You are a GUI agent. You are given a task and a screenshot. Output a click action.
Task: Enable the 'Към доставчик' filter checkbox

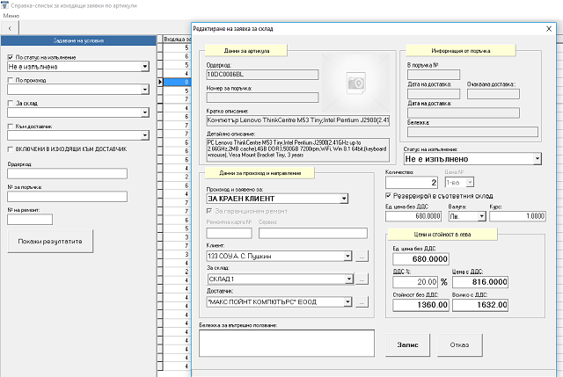pyautogui.click(x=11, y=127)
